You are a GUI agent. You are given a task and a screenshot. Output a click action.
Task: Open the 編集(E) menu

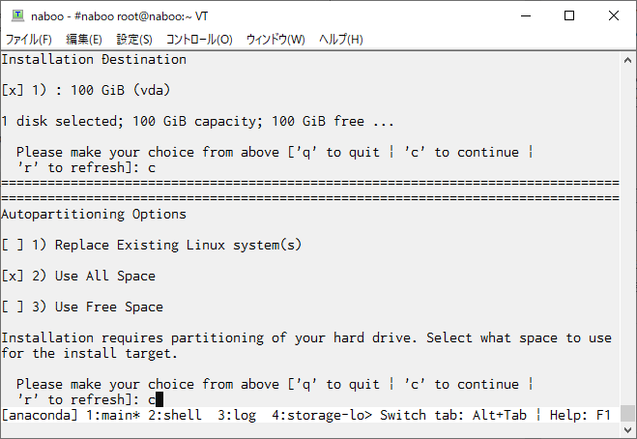[84, 40]
